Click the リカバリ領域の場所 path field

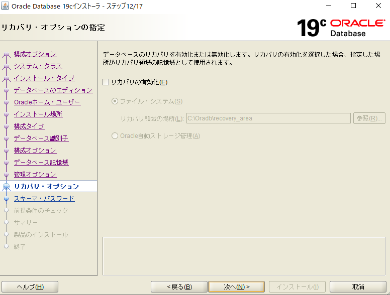point(268,118)
